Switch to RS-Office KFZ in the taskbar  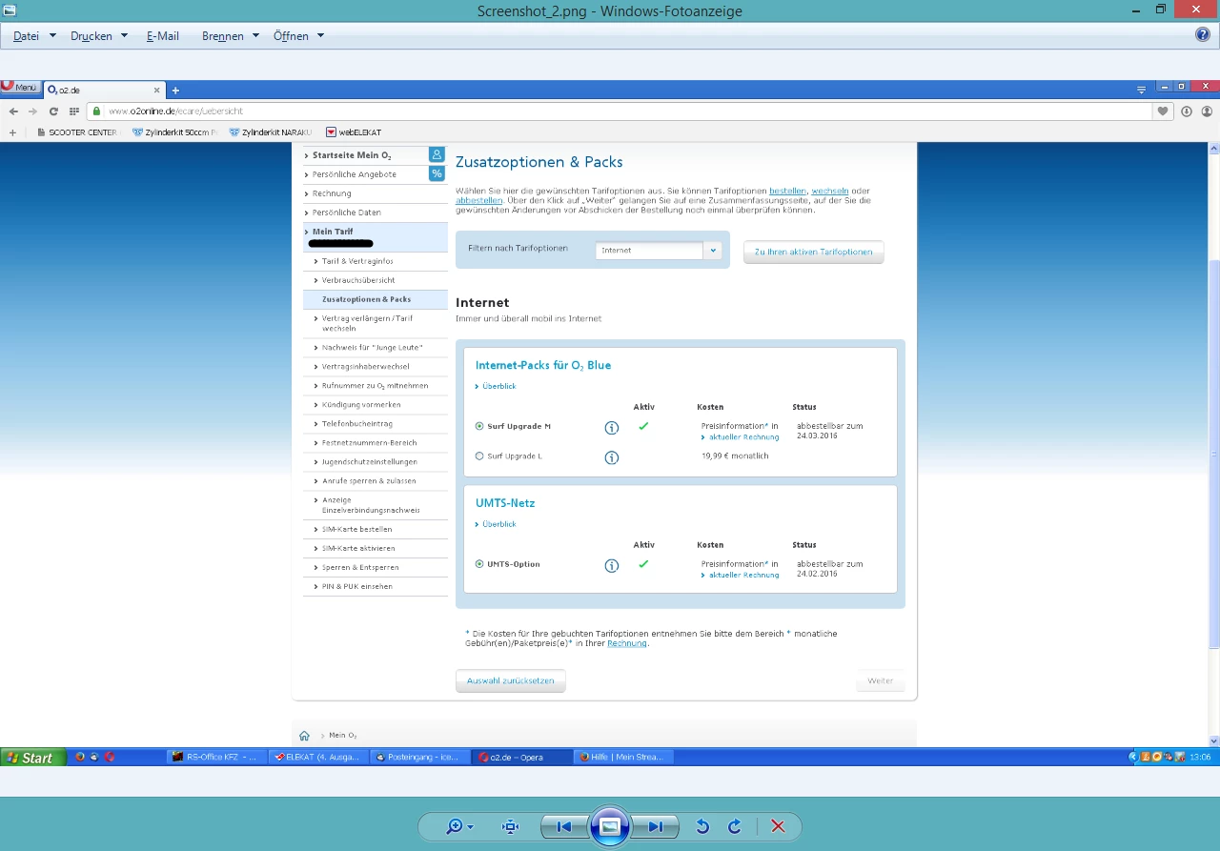click(x=216, y=758)
